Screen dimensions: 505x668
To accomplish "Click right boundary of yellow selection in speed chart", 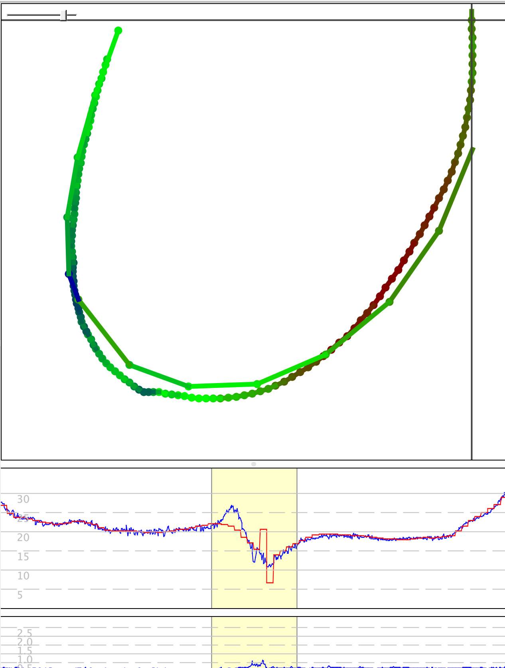I will (297, 559).
